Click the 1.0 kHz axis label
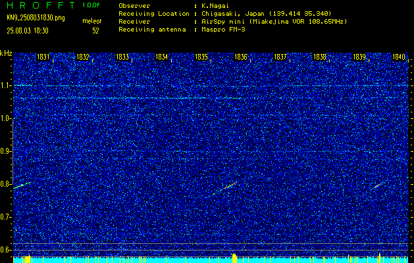Image resolution: width=414 pixels, height=263 pixels. tap(5, 119)
